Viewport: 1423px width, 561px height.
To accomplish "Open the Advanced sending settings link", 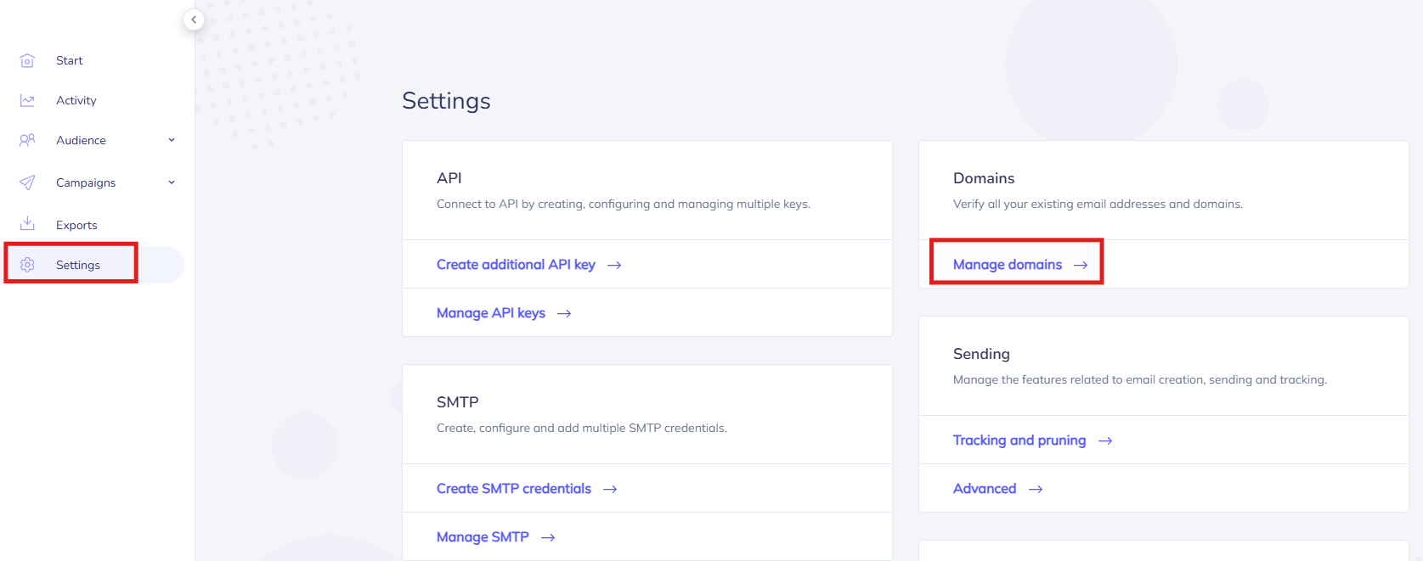I will pyautogui.click(x=985, y=489).
